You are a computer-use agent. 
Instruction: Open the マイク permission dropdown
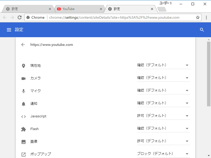click(163, 90)
